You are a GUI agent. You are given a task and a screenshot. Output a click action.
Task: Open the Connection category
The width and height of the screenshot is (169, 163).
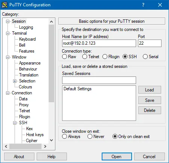[22, 93]
